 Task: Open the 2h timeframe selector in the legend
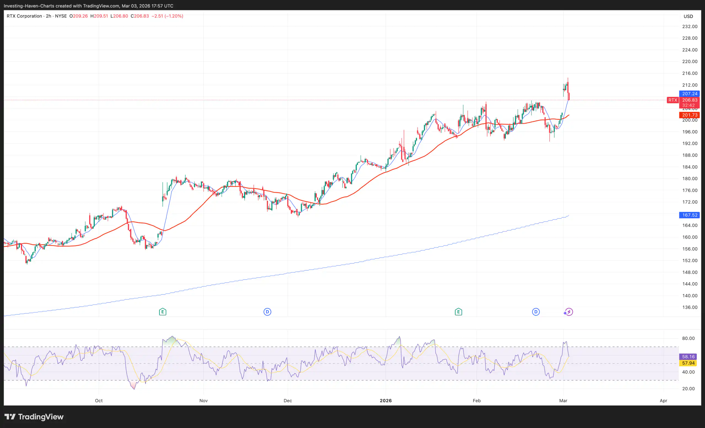click(x=48, y=16)
